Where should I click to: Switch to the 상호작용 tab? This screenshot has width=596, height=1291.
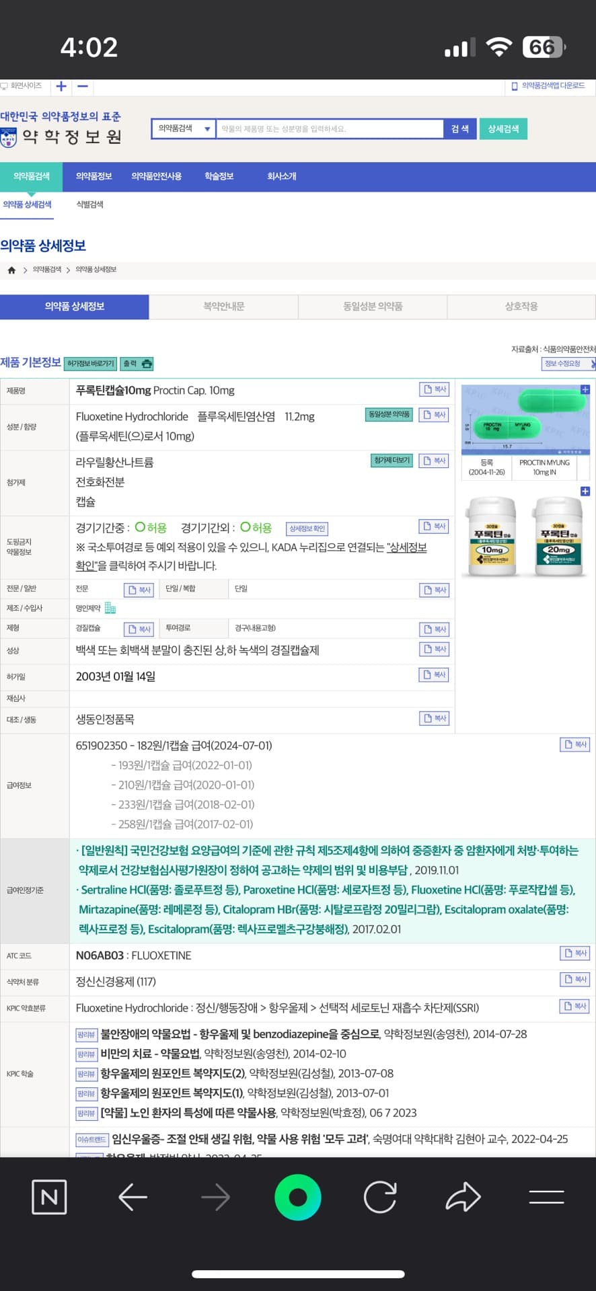[x=521, y=307]
